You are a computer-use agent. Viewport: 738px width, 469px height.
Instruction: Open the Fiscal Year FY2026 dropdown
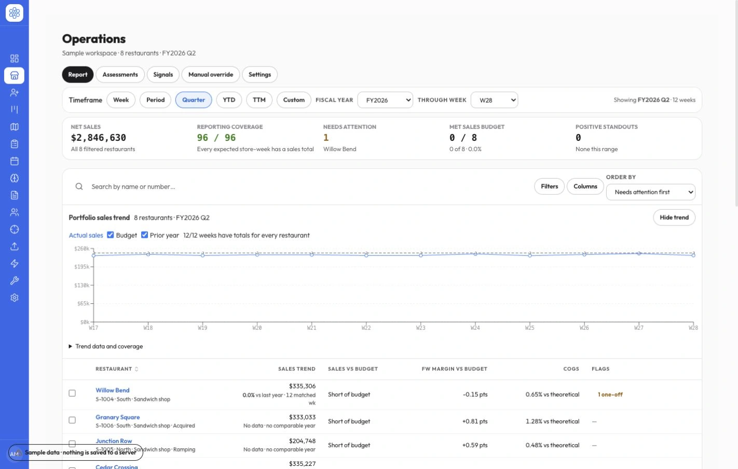pyautogui.click(x=385, y=100)
